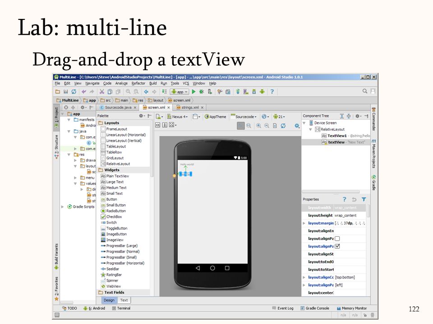Toggle the unchecked layout:alignParent checkbox
This screenshot has width=433, height=324.
tap(337, 238)
